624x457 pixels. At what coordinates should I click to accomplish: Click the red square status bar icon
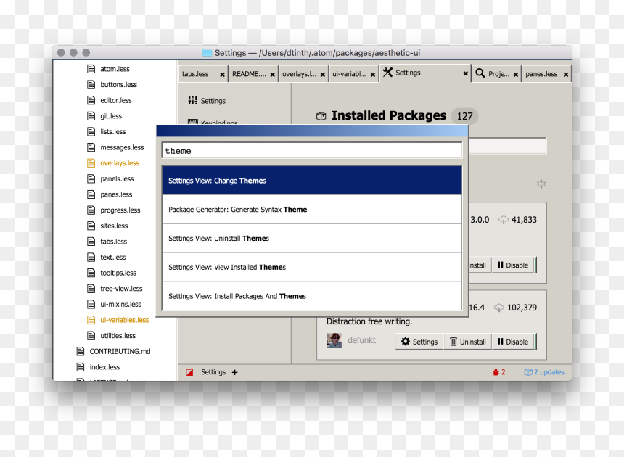[x=190, y=372]
